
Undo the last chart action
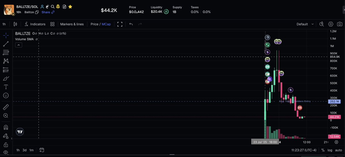(x=131, y=24)
